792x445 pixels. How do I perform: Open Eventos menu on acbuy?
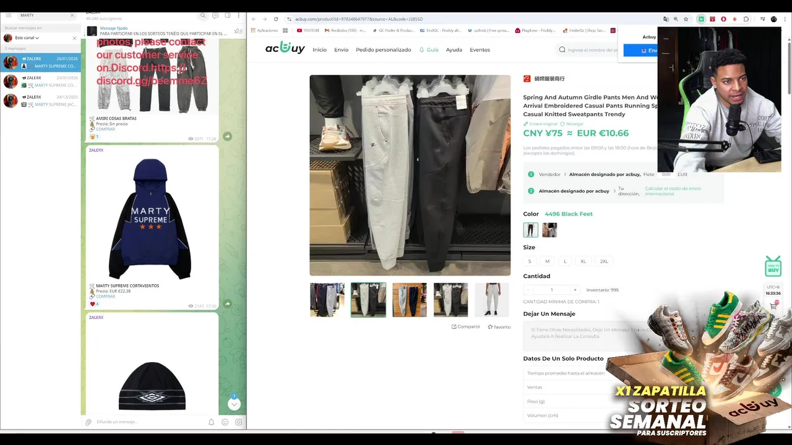click(x=480, y=49)
